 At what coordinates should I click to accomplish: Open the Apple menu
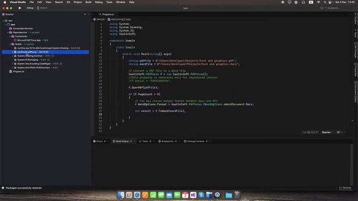click(x=5, y=2)
